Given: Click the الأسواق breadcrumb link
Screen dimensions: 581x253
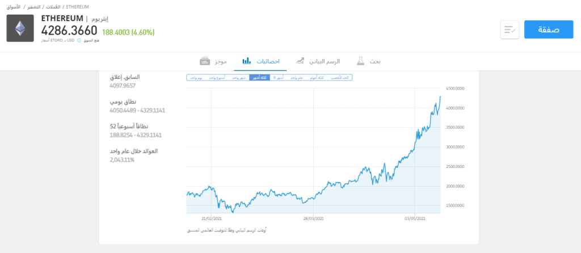Looking at the screenshot, I should 12,6.
